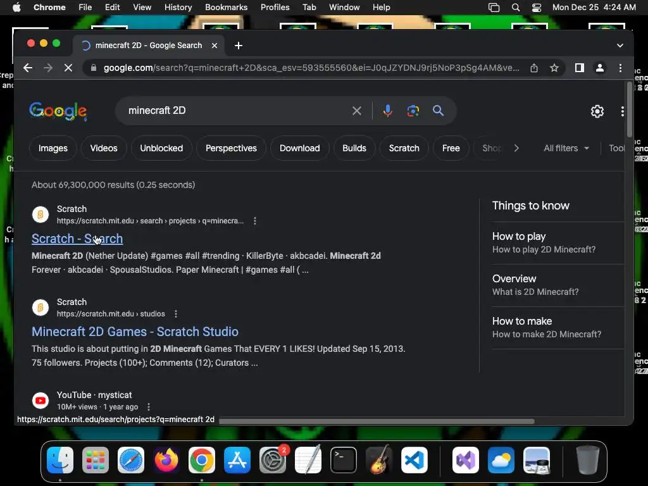Screen dimensions: 648x486
Task: Click the forward navigation arrow
Action: click(48, 68)
